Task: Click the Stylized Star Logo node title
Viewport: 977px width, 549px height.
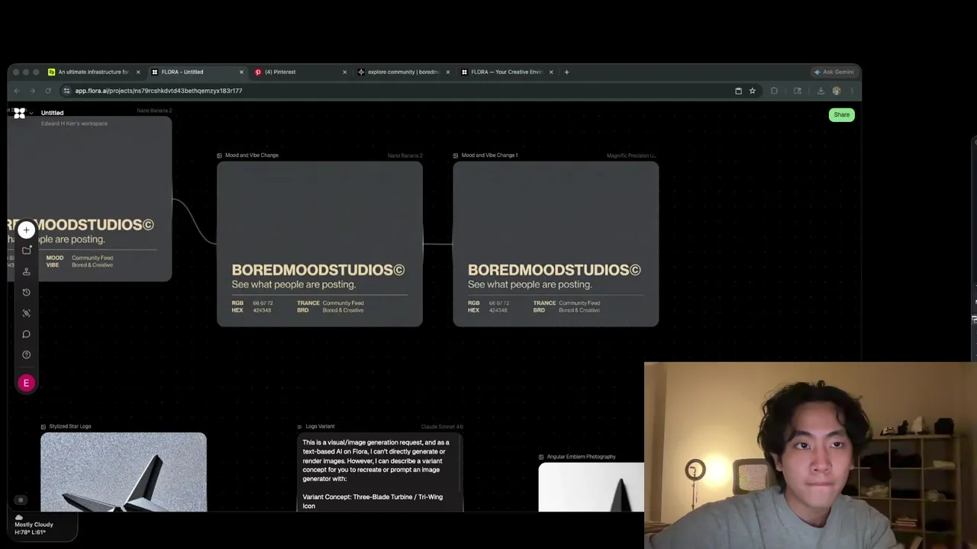Action: coord(70,426)
